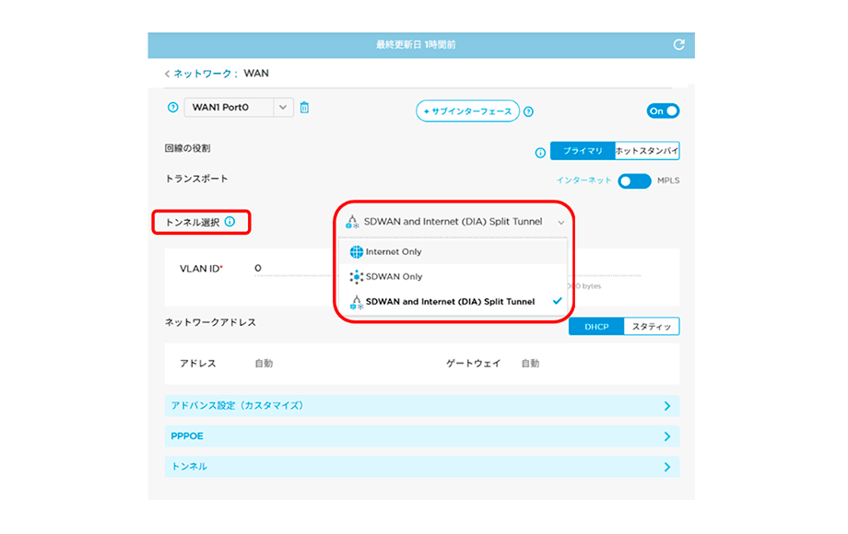
Task: Click help icon left of WAN1 Port0
Action: [172, 108]
